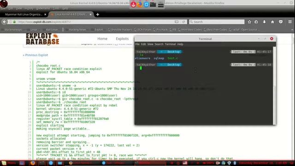The width and height of the screenshot is (295, 166).
Task: Bookmark this page with the star icon
Action: point(249,22)
